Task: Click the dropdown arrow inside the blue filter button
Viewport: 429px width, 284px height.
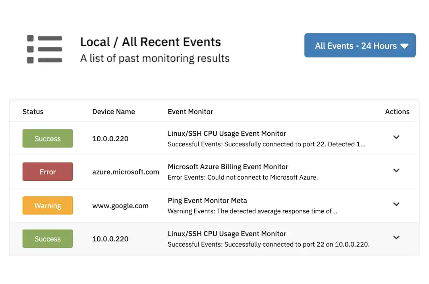Action: 405,45
